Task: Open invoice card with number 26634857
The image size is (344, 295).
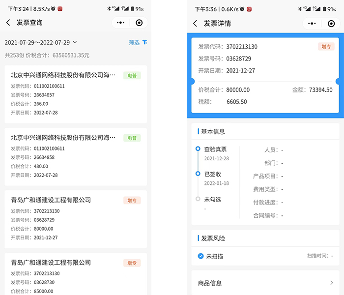Action: [x=76, y=94]
